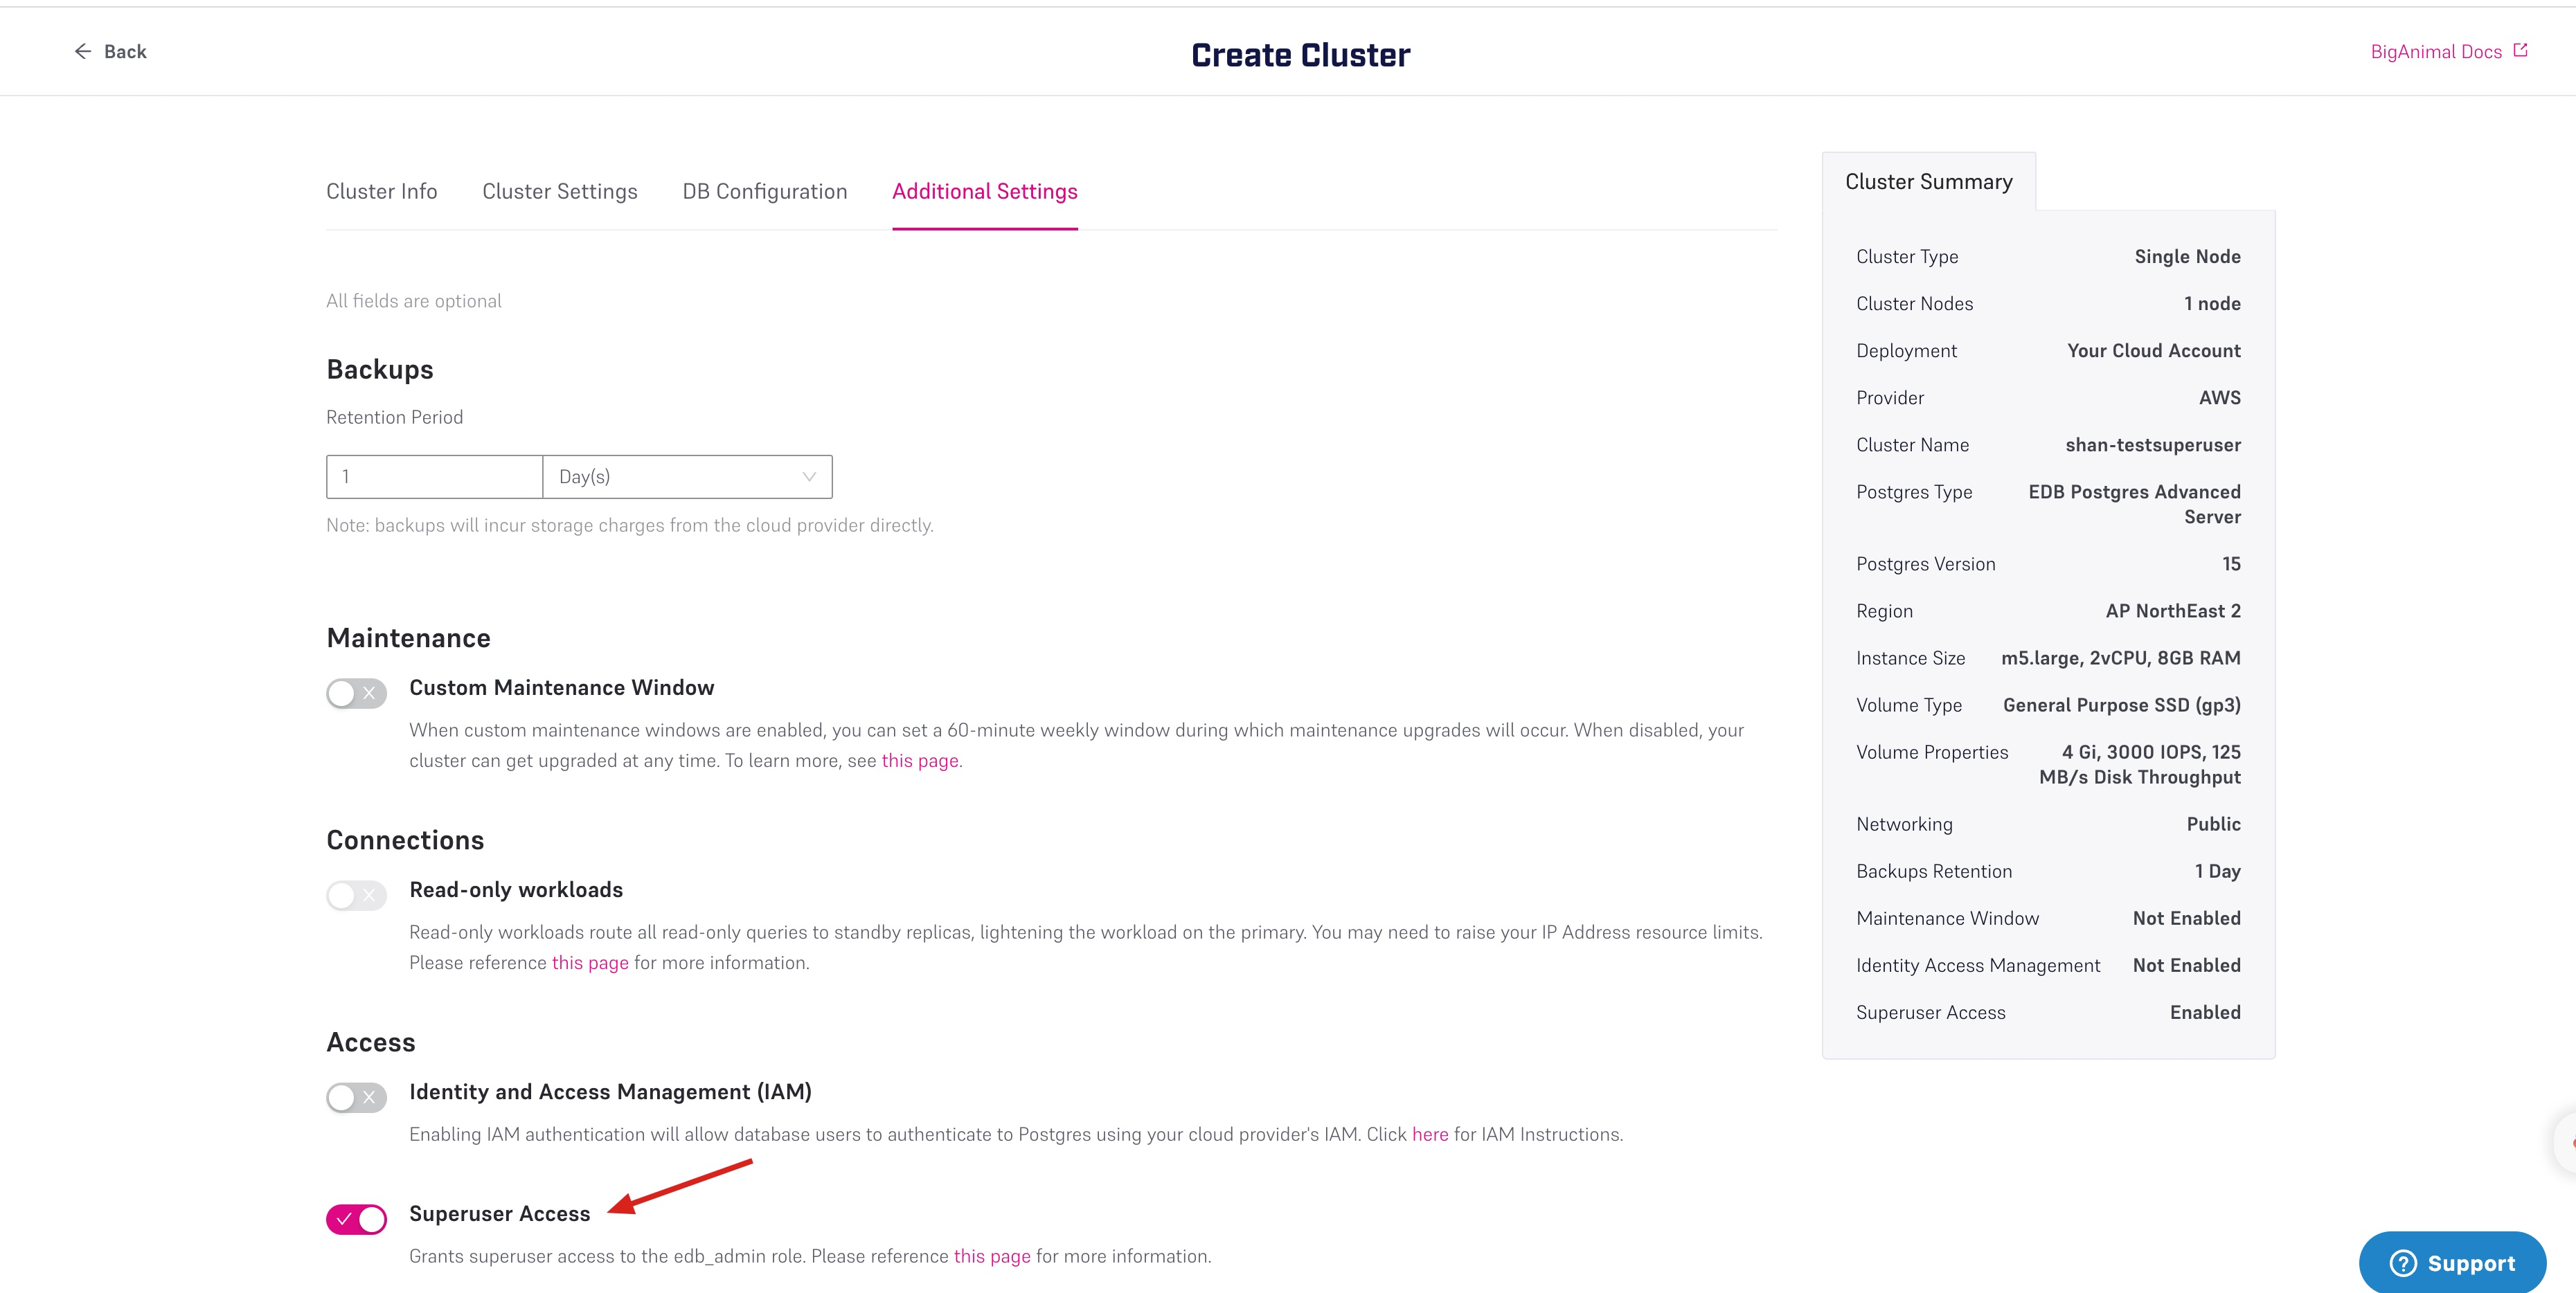Select the Additional Settings tab

click(x=985, y=191)
